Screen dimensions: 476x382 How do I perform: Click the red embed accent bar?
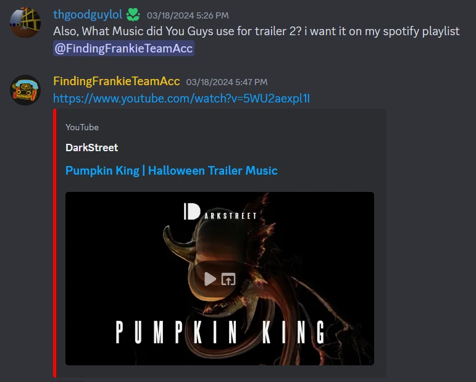point(55,243)
